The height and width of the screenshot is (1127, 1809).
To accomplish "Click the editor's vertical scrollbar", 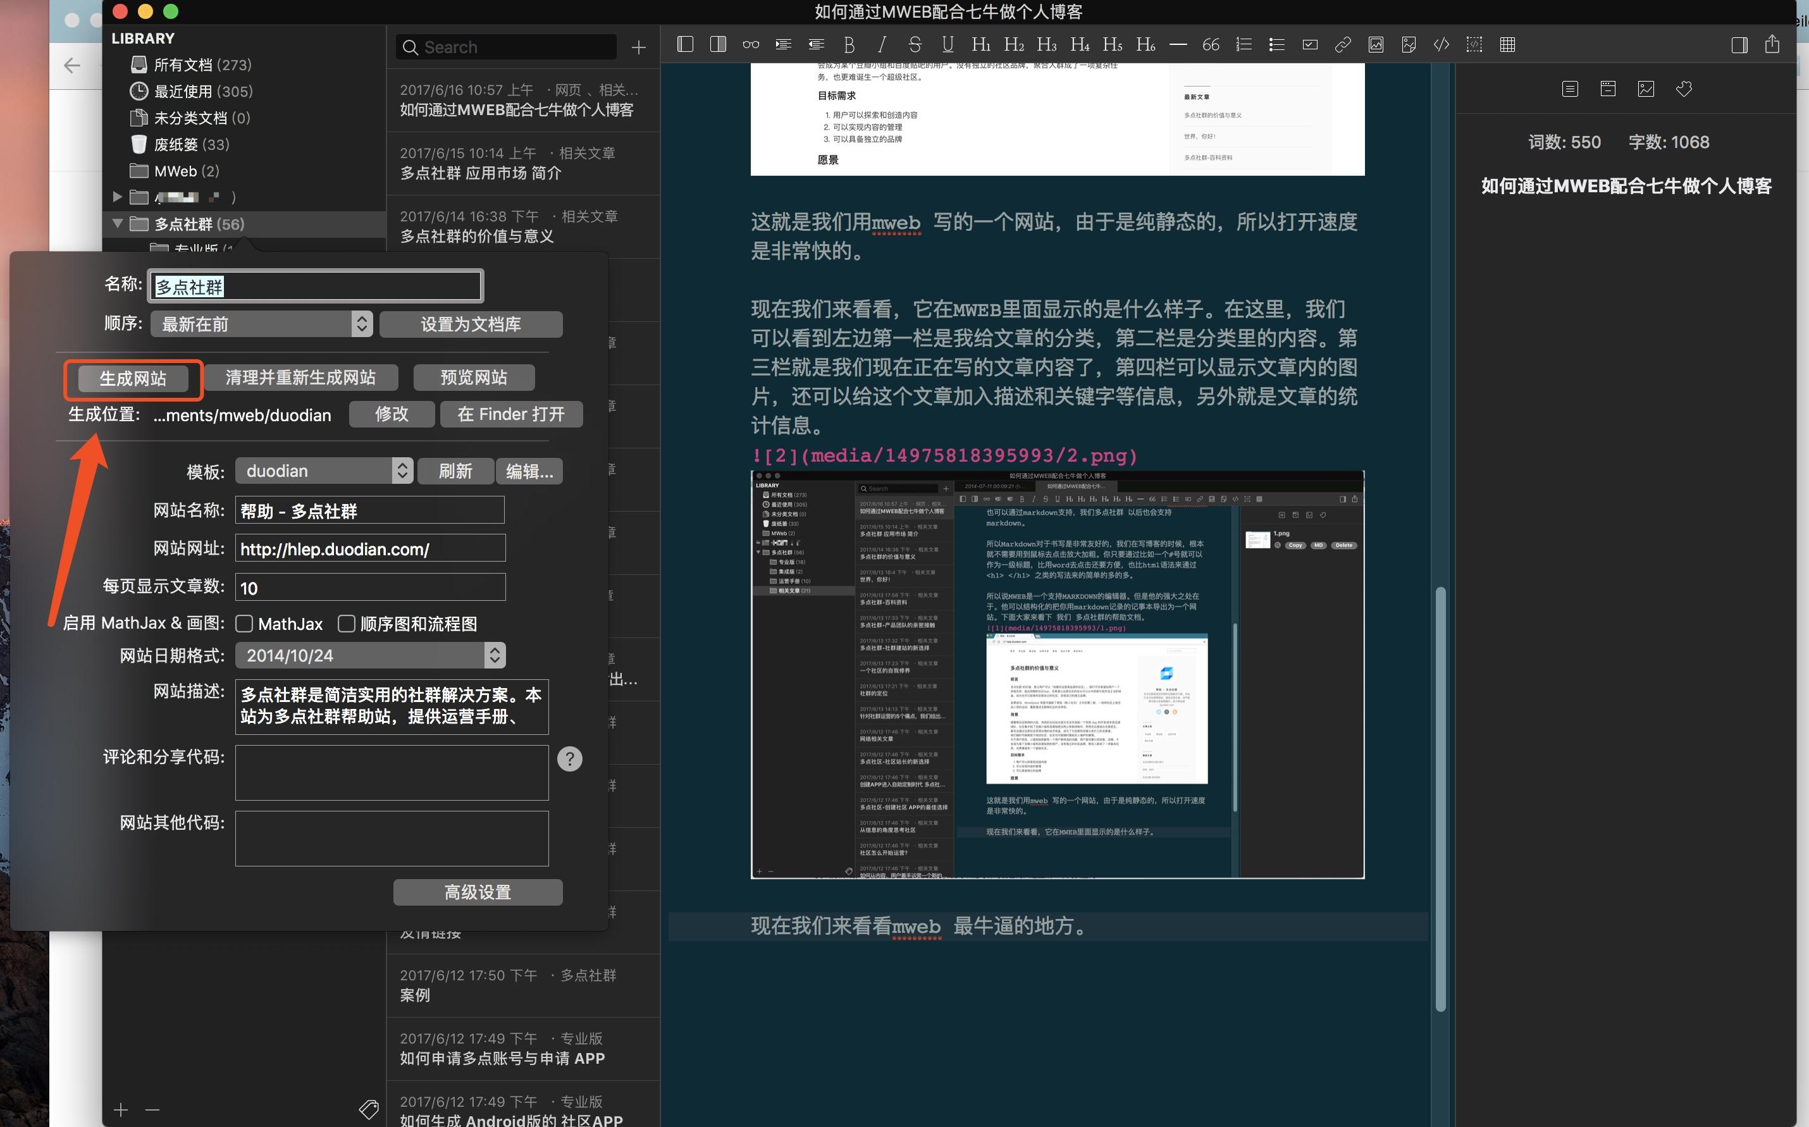I will [x=1440, y=798].
